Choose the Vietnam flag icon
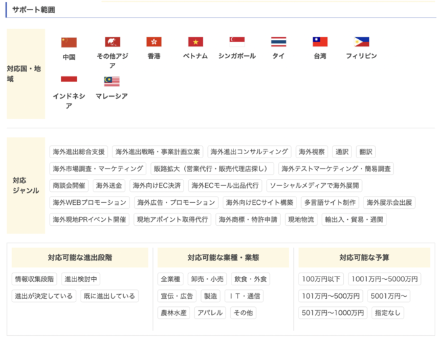The image size is (440, 338). (x=196, y=42)
